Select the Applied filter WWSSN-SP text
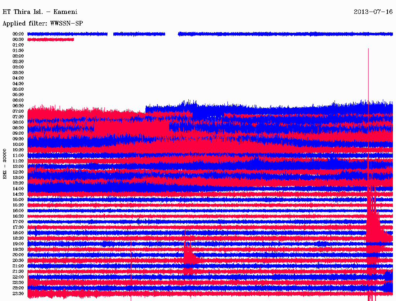 coord(43,24)
